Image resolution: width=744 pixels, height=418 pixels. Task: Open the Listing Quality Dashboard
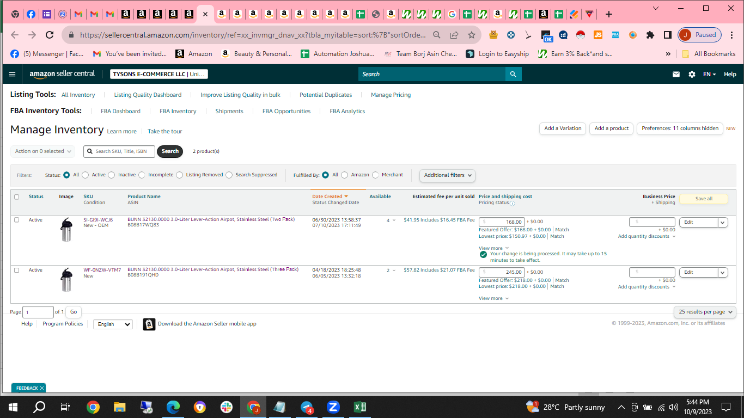pyautogui.click(x=148, y=95)
